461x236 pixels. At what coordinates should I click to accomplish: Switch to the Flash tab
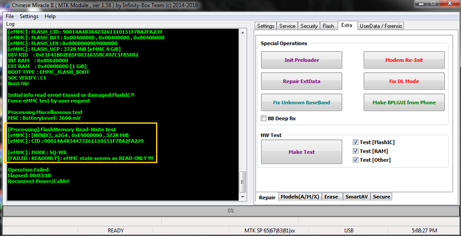tap(328, 26)
